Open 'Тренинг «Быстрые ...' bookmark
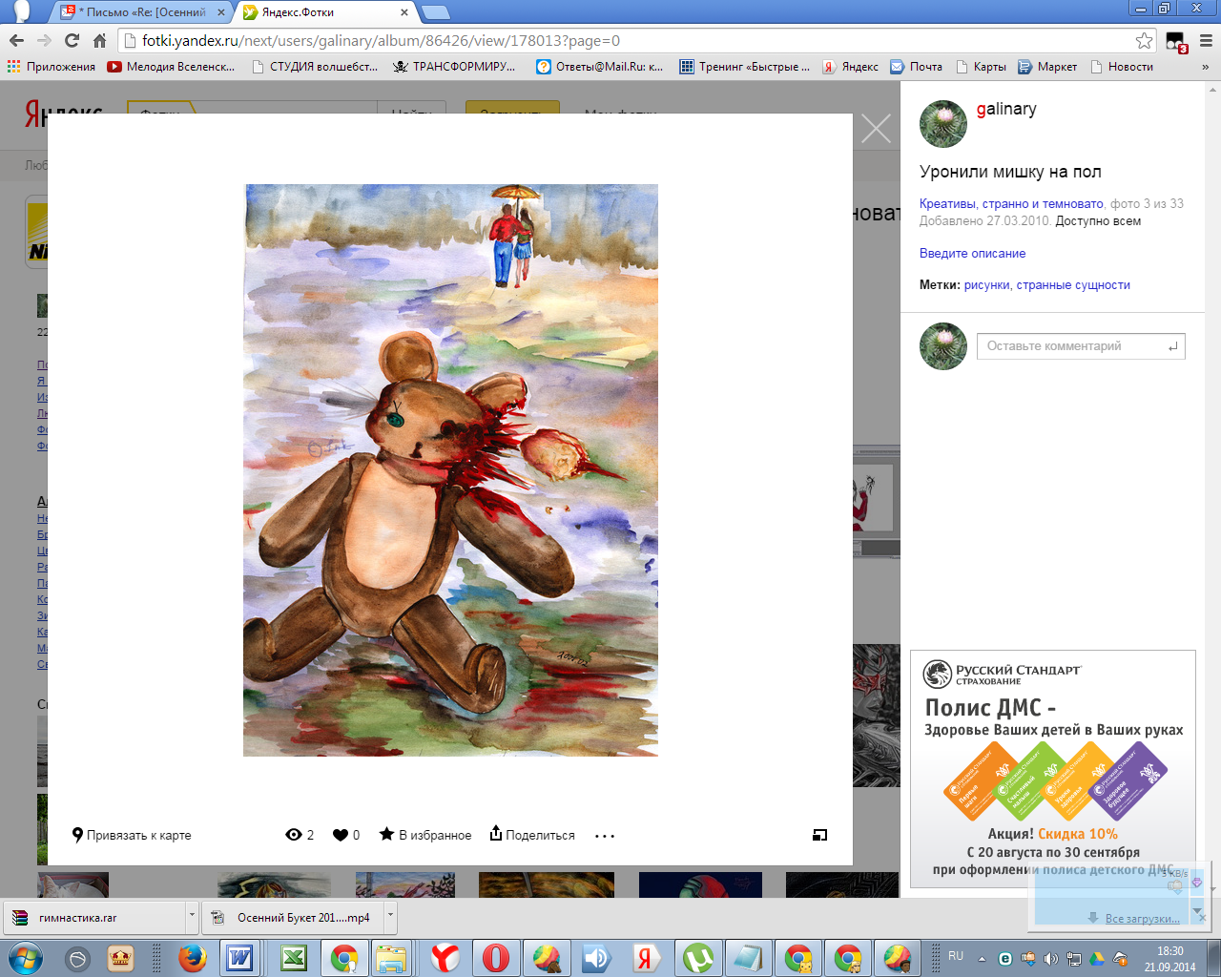1221x977 pixels. tap(744, 67)
